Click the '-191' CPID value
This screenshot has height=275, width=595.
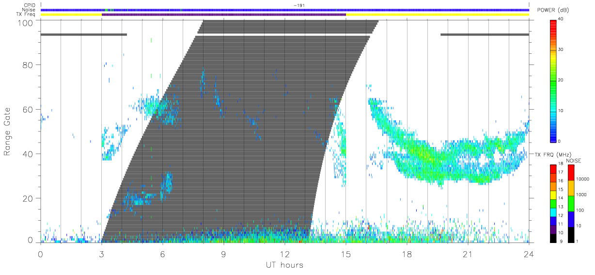point(298,5)
